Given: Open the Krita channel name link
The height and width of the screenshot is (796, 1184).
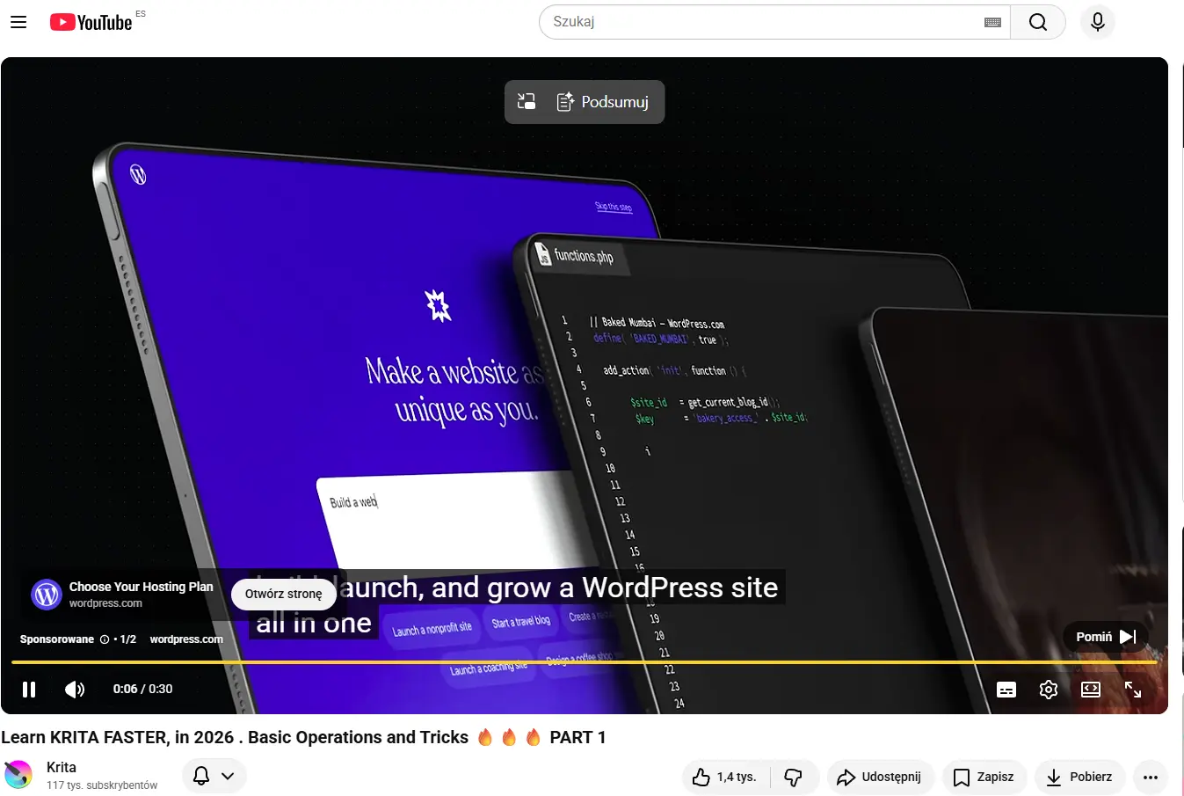Looking at the screenshot, I should [62, 767].
